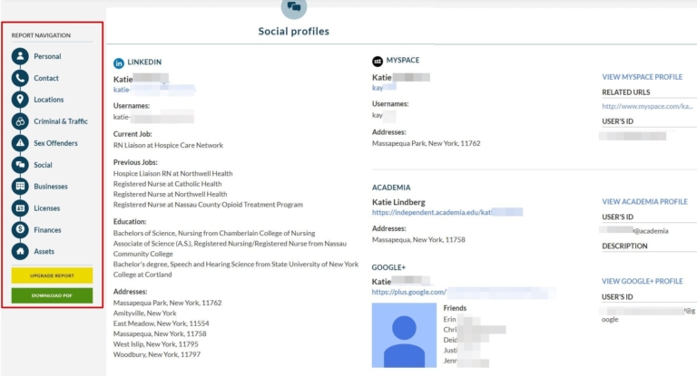This screenshot has height=376, width=697.
Task: Click the Sex Offenders warning icon
Action: pyautogui.click(x=20, y=143)
